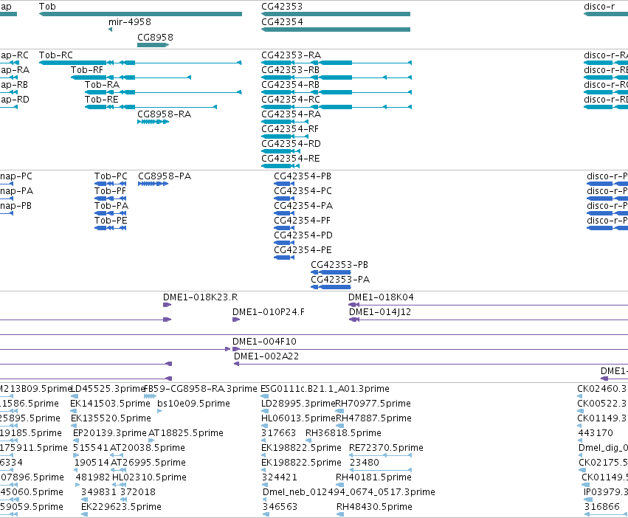Select the Tob-PC protein label
This screenshot has width=628, height=518.
coord(111,176)
